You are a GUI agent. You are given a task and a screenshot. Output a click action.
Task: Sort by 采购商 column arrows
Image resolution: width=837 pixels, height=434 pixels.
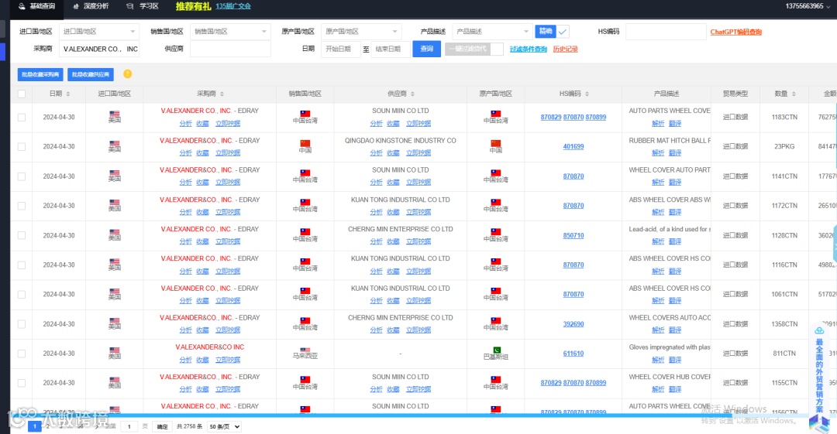(x=222, y=94)
